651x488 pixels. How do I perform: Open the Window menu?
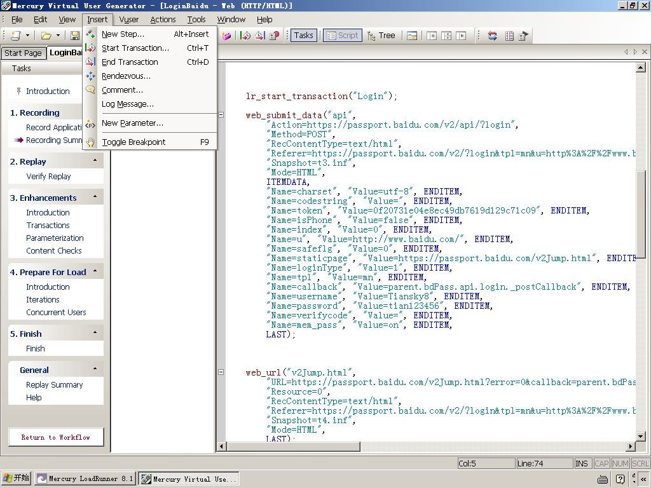pos(231,20)
